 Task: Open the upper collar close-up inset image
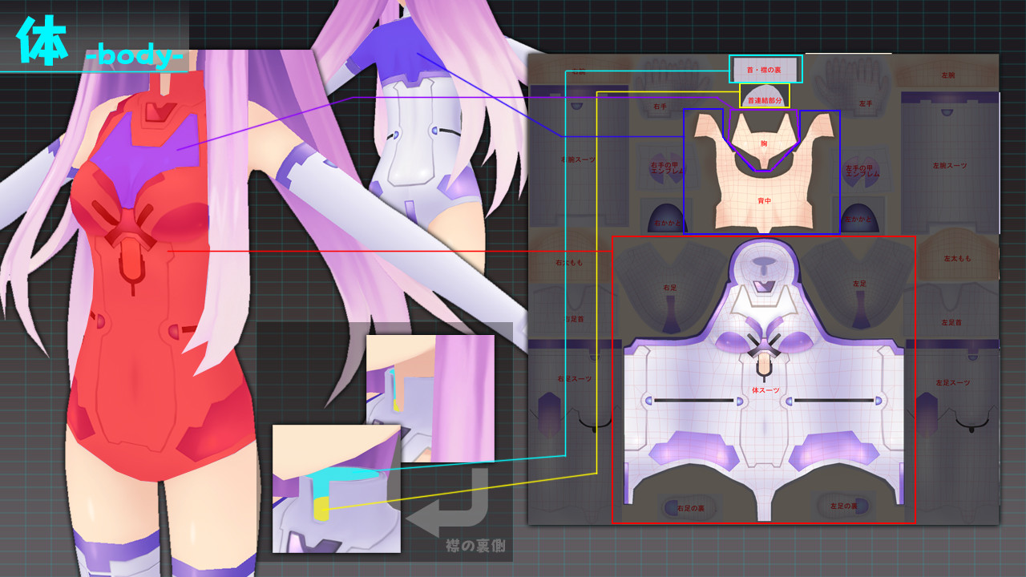(430, 398)
